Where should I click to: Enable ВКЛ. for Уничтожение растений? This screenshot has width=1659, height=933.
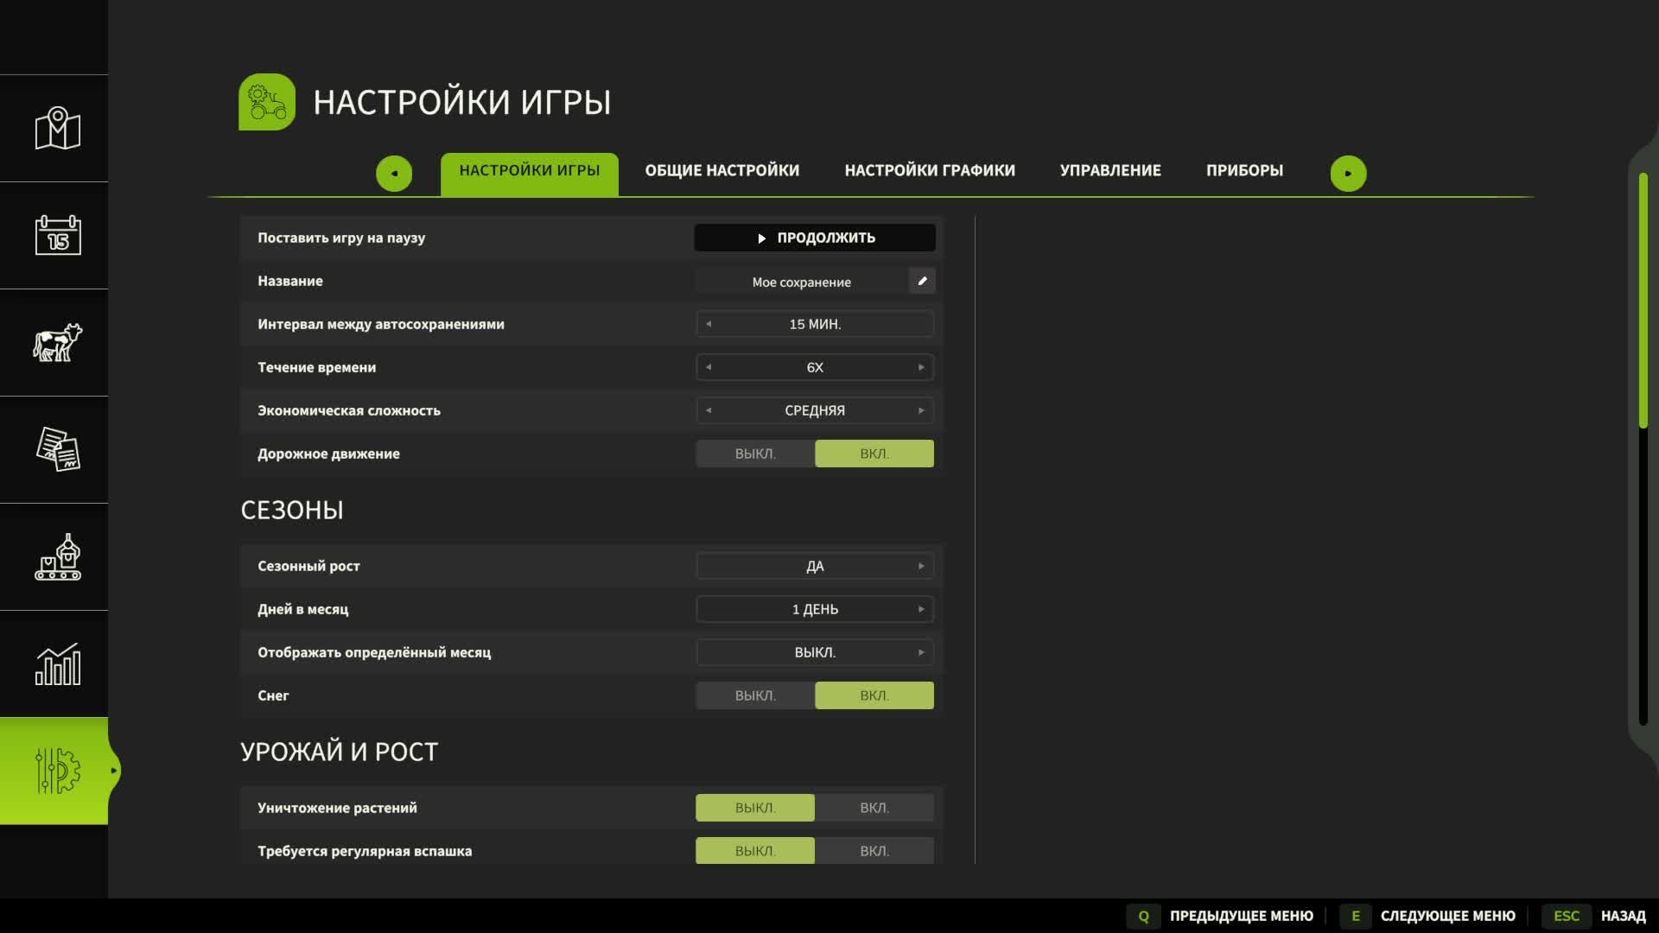874,807
